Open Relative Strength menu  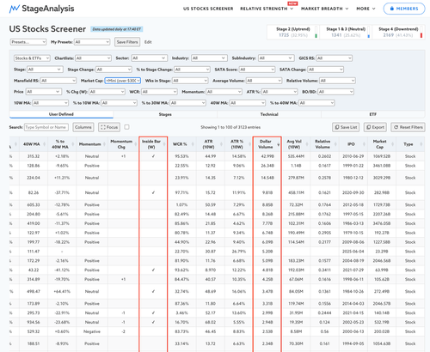(267, 9)
